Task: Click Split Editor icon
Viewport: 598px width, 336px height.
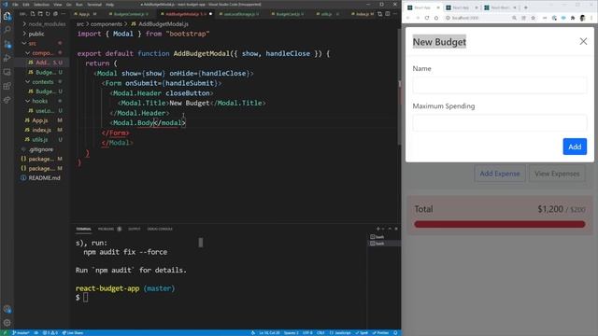Action: pos(388,14)
